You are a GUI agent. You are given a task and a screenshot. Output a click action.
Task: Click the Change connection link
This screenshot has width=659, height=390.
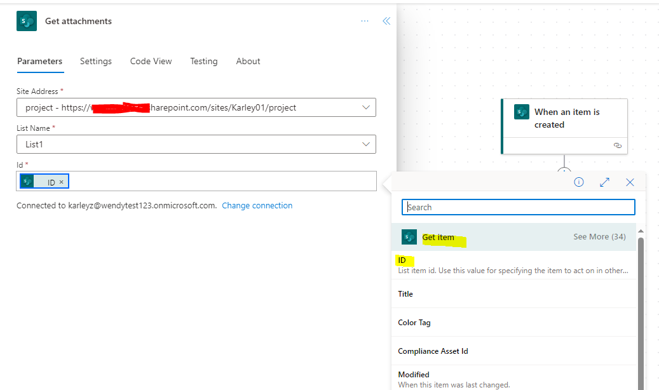click(x=257, y=205)
